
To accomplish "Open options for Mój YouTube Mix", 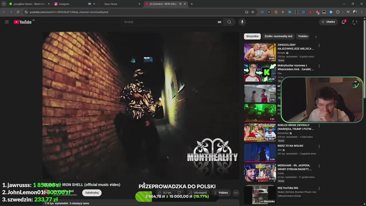I will [x=319, y=189].
